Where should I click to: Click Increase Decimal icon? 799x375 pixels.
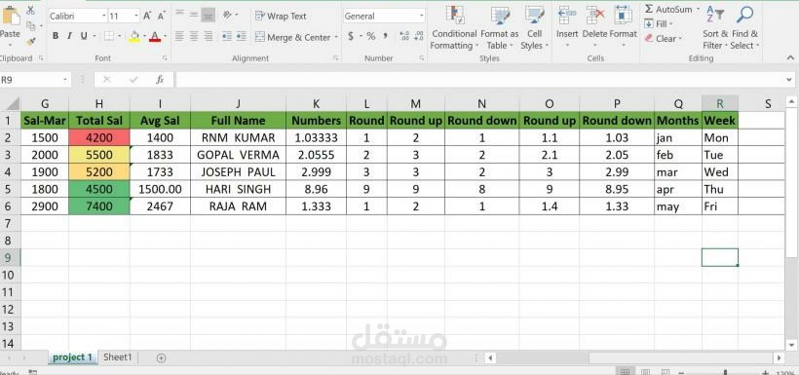point(404,36)
